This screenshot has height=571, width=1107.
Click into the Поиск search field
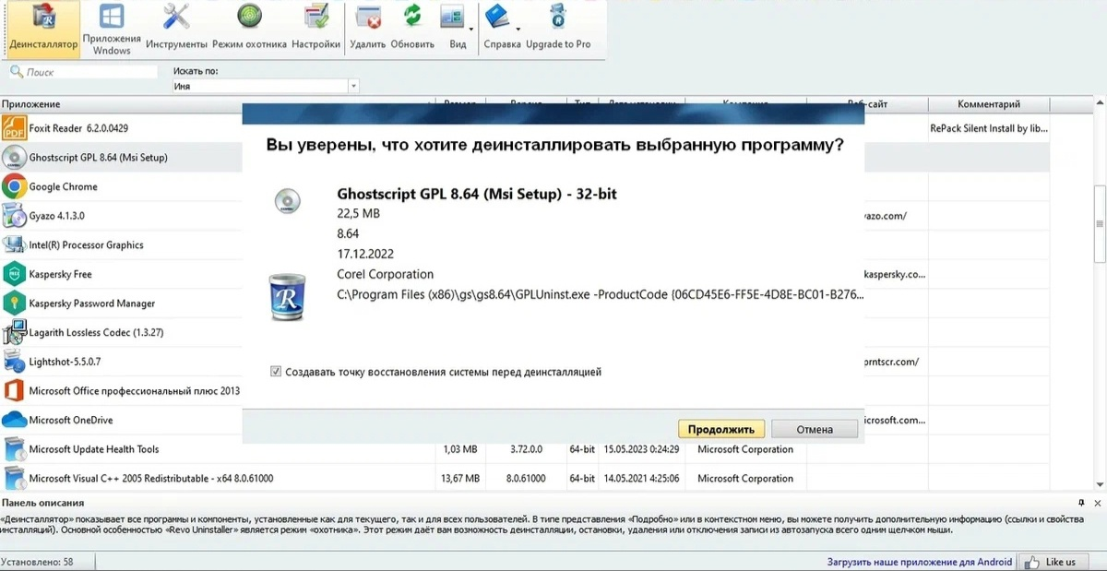[92, 72]
